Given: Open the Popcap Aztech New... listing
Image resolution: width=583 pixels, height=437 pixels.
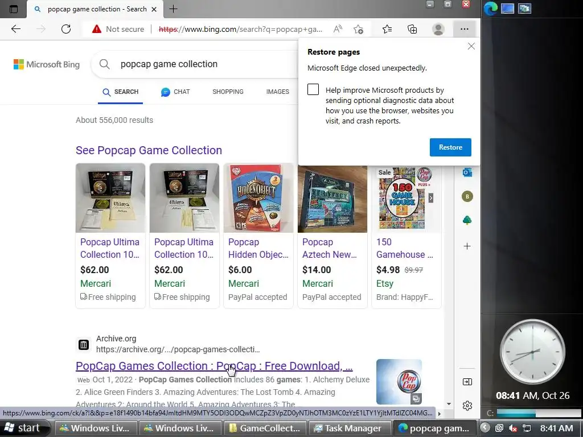Looking at the screenshot, I should point(330,248).
